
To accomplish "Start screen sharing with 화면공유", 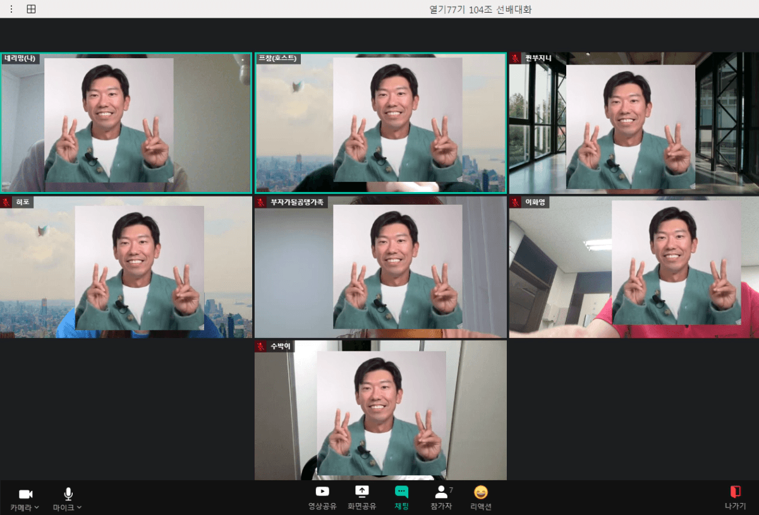I will click(x=361, y=492).
